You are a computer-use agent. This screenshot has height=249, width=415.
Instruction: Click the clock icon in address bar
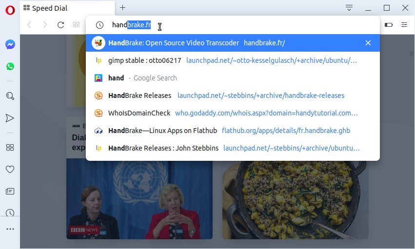(x=99, y=25)
